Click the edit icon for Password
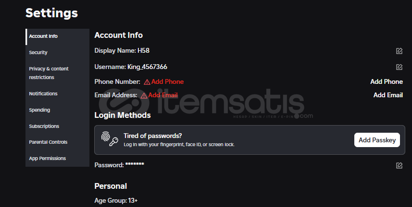412x207 pixels. [399, 165]
